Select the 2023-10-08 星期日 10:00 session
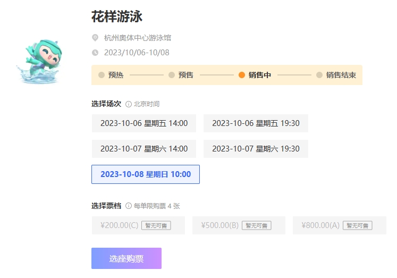 pos(146,174)
